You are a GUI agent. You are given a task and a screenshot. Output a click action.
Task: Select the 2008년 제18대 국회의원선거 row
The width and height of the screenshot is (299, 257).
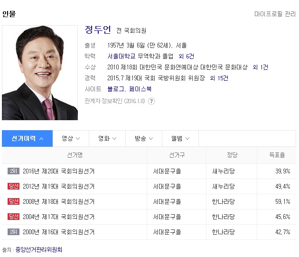pyautogui.click(x=149, y=201)
